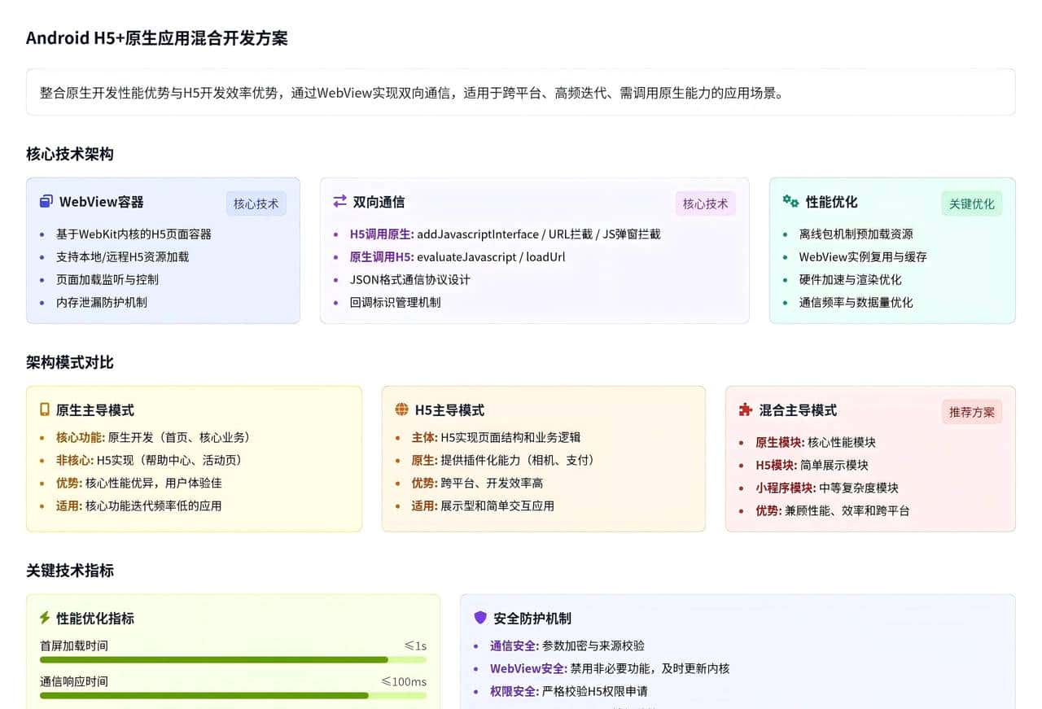Image resolution: width=1042 pixels, height=709 pixels.
Task: Select the double-arrow icon beside 双向通信
Action: (339, 201)
